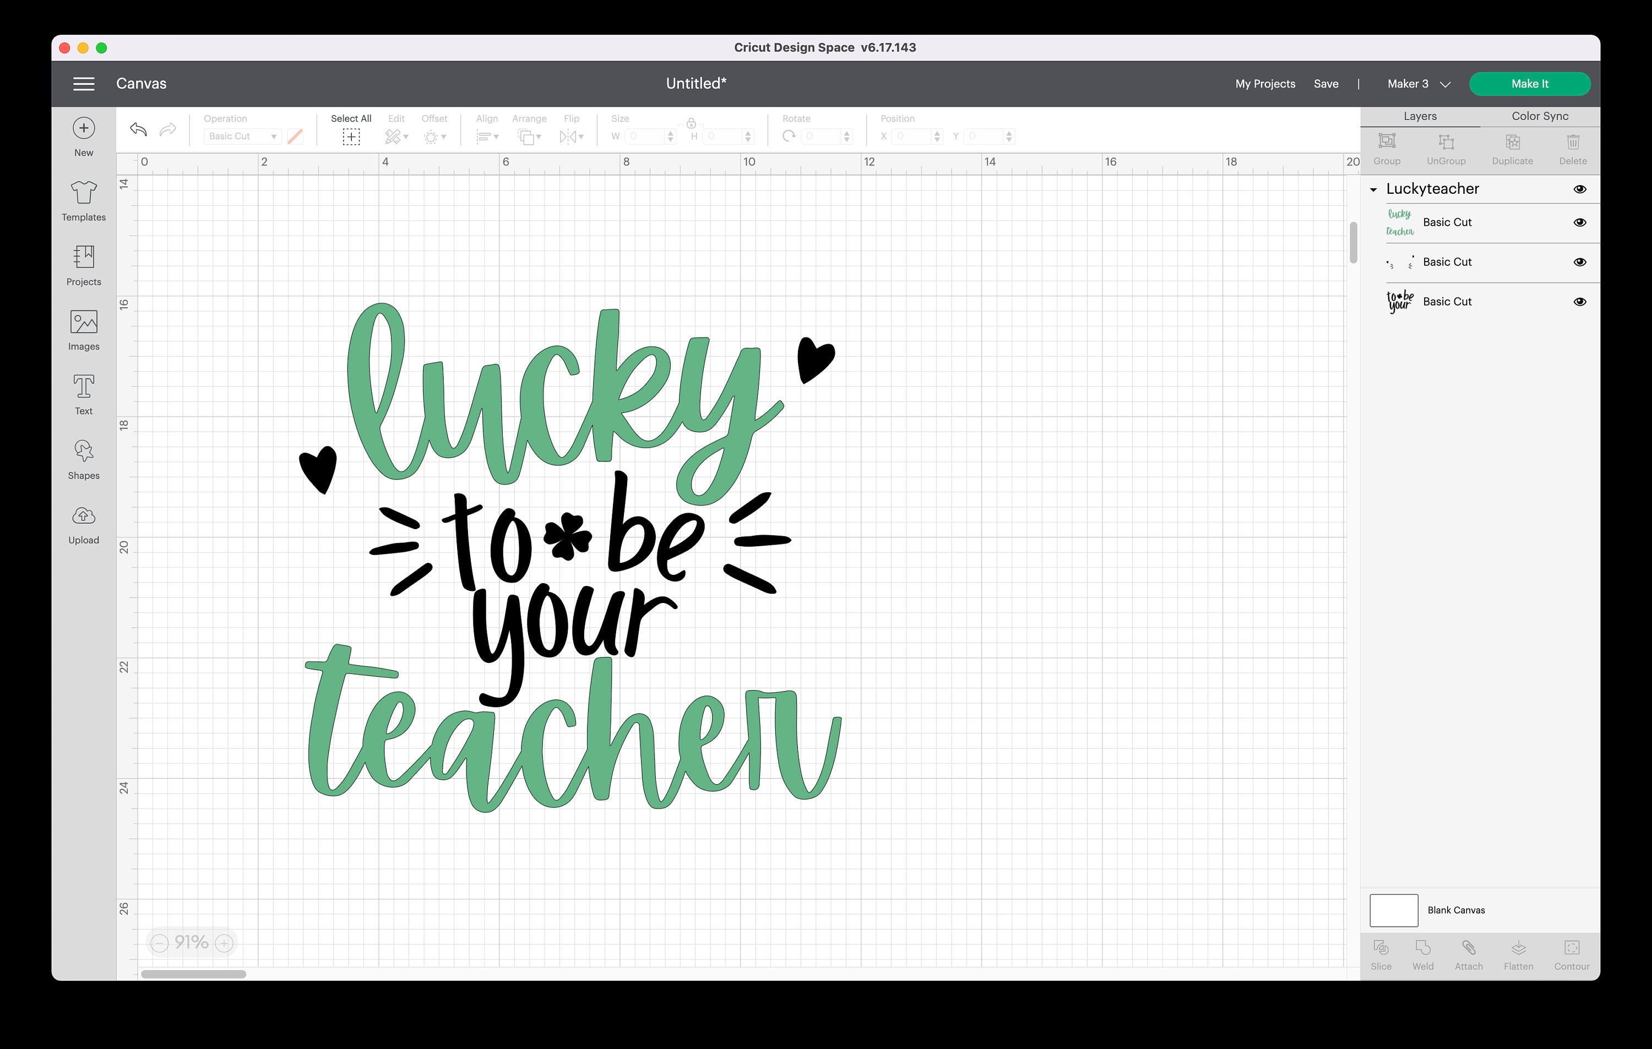This screenshot has height=1049, width=1652.
Task: Click the color swatch beside the Operation dropdown
Action: [295, 136]
